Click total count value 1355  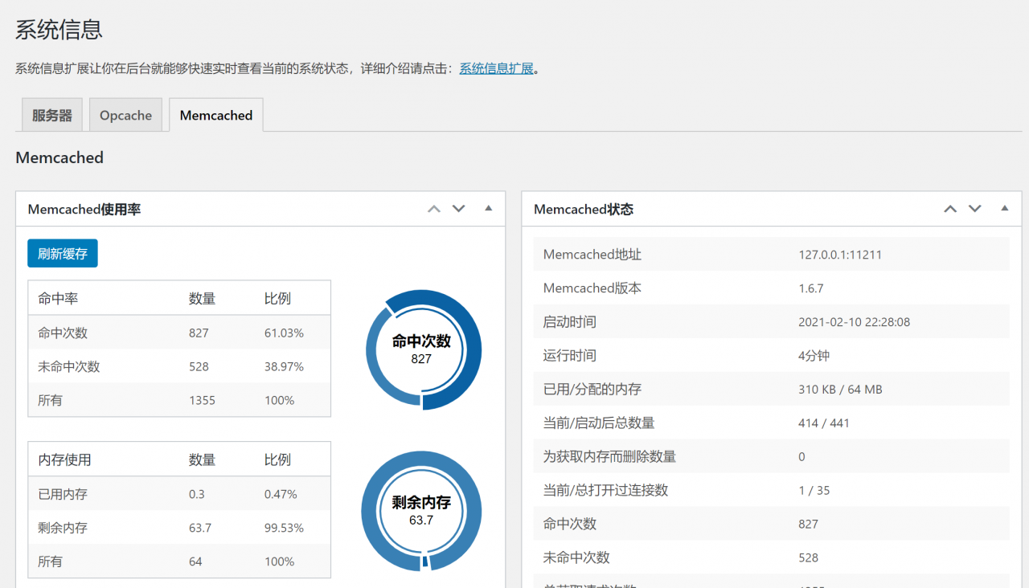[202, 400]
